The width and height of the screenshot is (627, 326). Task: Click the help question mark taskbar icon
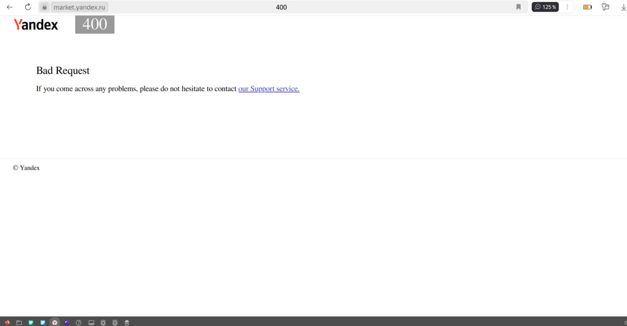[79, 323]
